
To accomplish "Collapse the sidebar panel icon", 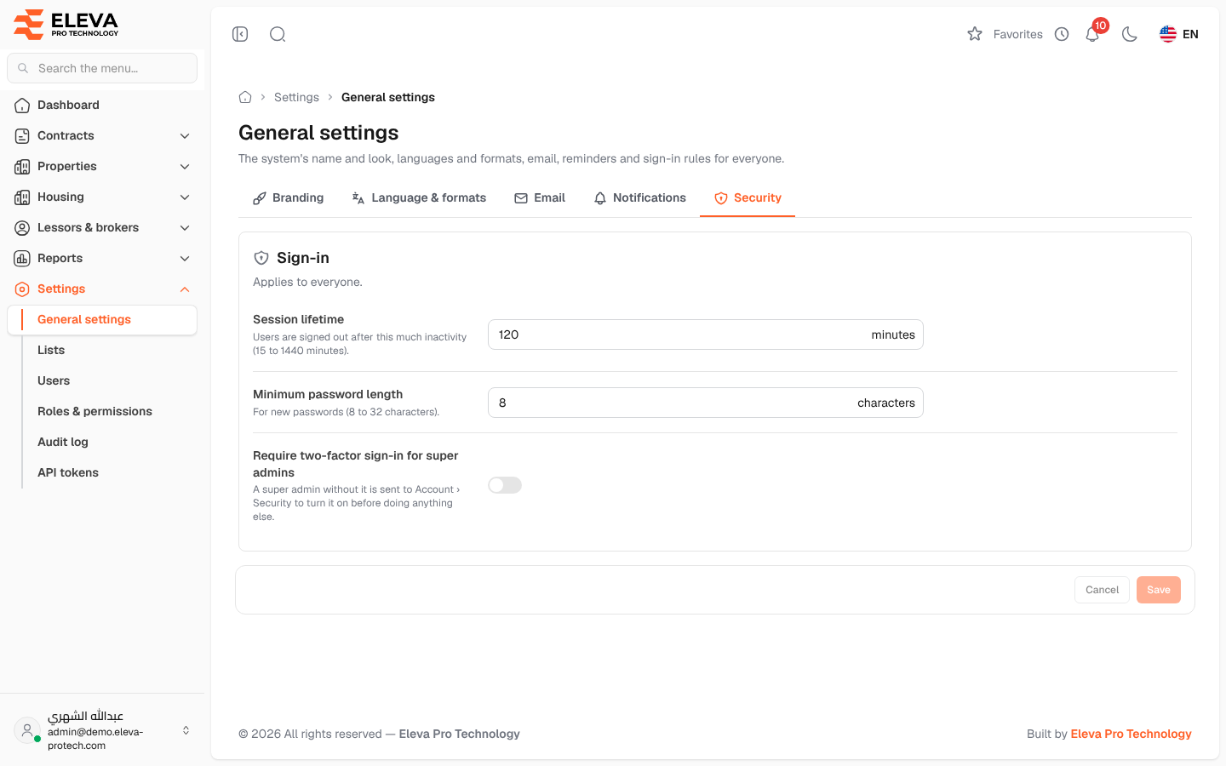I will click(240, 34).
